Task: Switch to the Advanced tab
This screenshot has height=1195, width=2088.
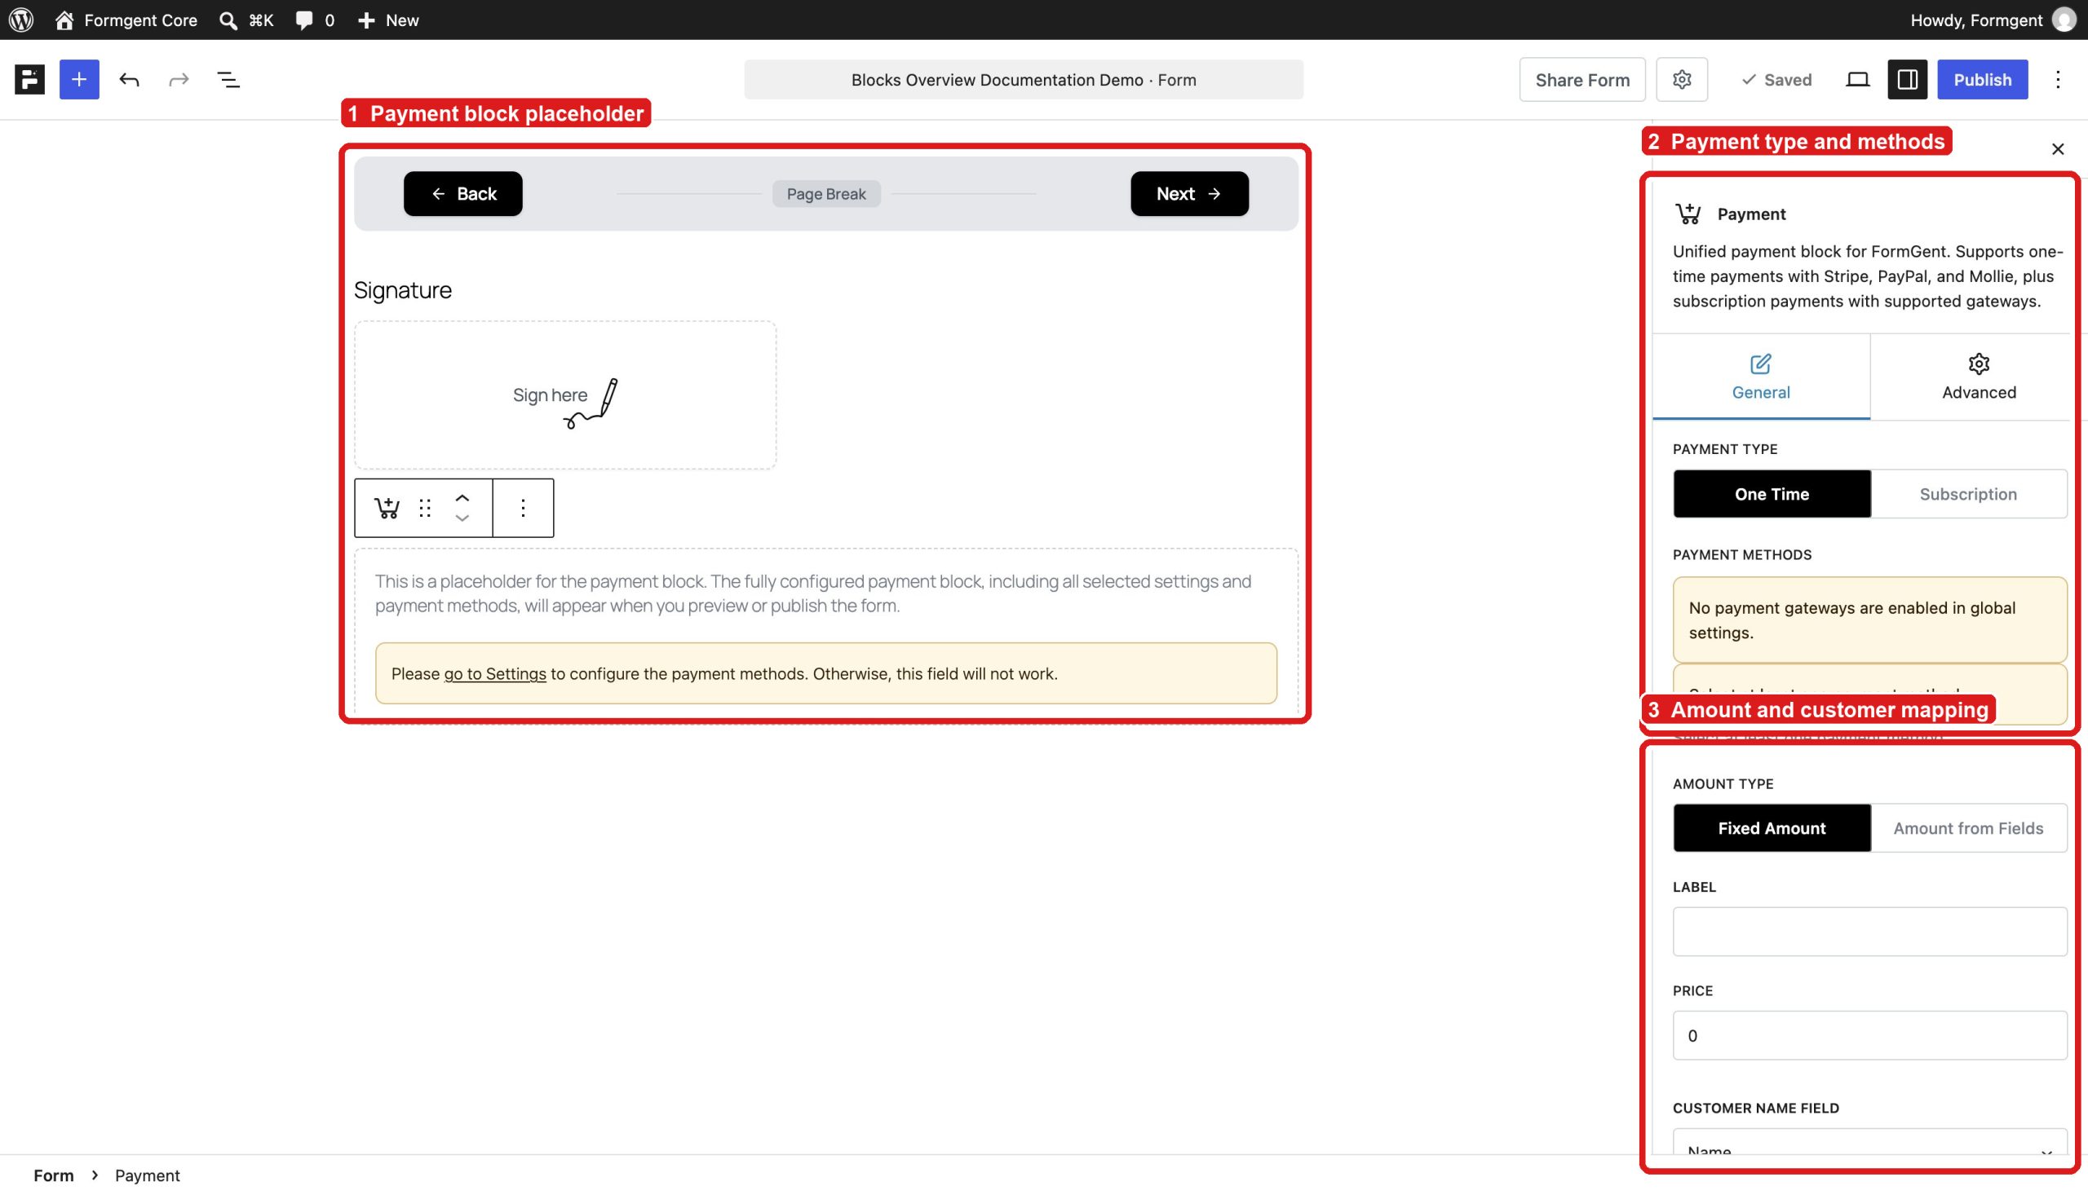Action: click(x=1979, y=377)
